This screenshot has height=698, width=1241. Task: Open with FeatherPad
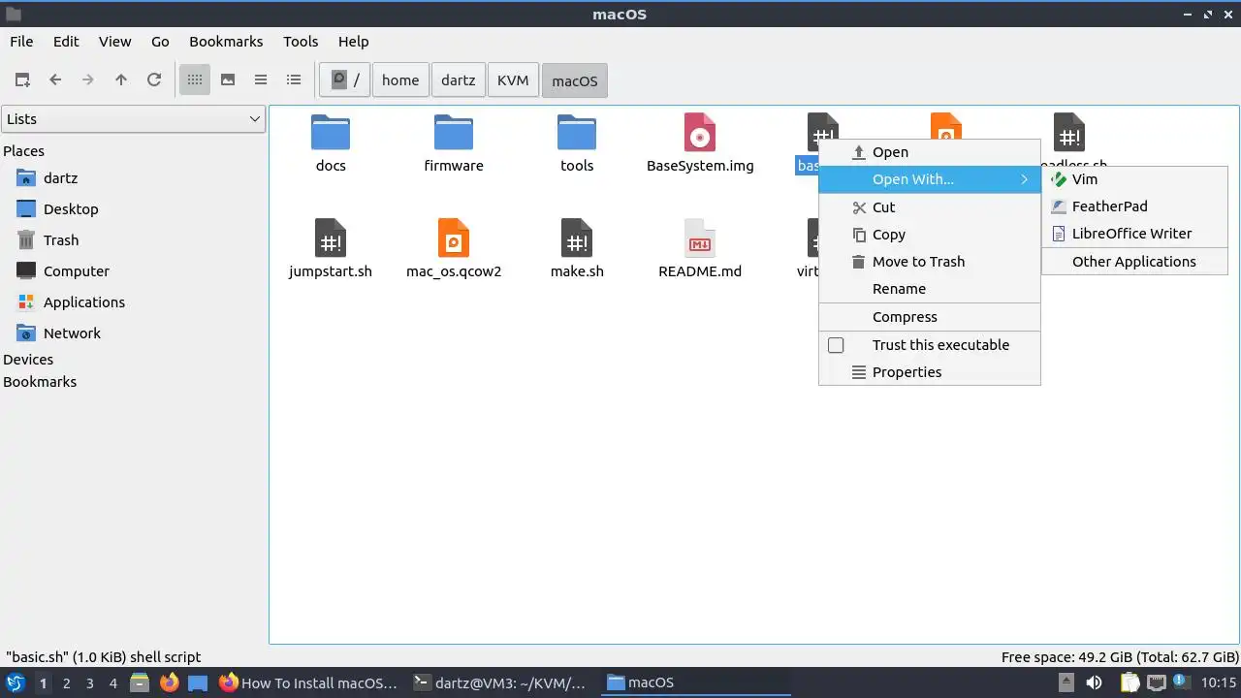1134,206
